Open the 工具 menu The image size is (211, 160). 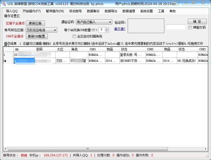point(161,11)
